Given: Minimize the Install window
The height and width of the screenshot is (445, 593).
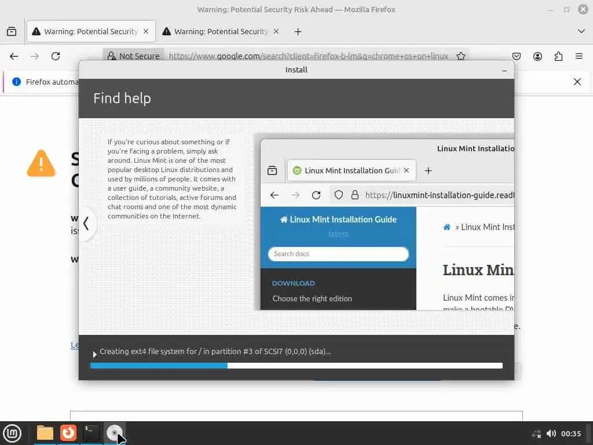Looking at the screenshot, I should [504, 70].
